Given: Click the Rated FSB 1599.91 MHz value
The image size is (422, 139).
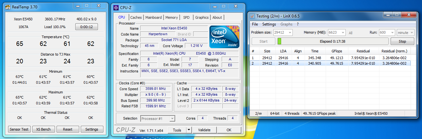Looking at the screenshot, I should pyautogui.click(x=156, y=106).
